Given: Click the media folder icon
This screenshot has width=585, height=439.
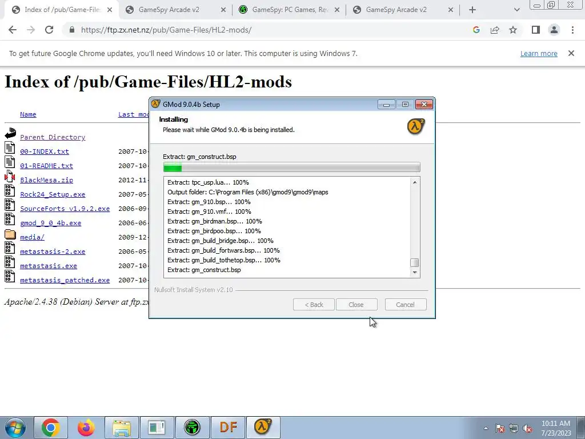Looking at the screenshot, I should (10, 234).
